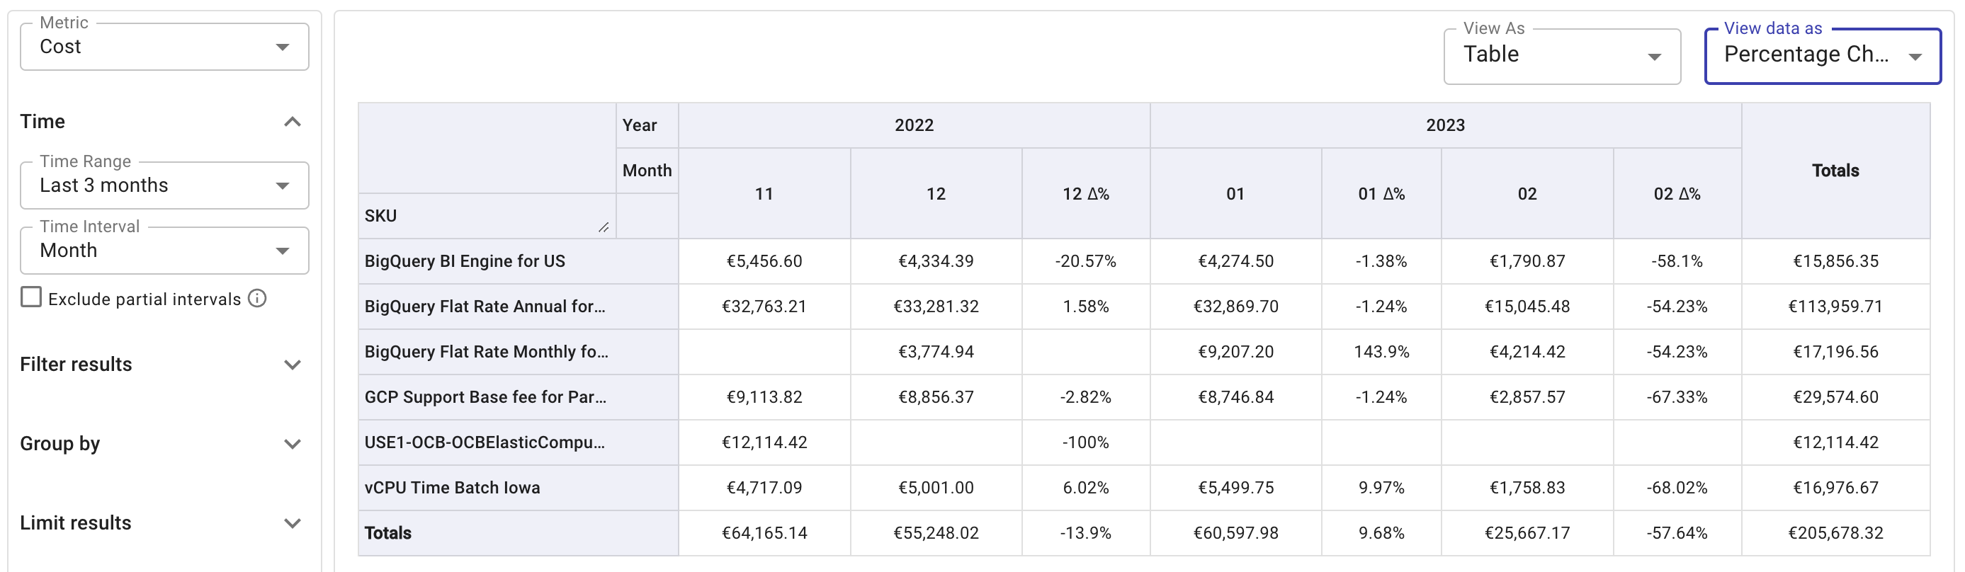Open the Time Range dropdown
1965x572 pixels.
(x=164, y=185)
